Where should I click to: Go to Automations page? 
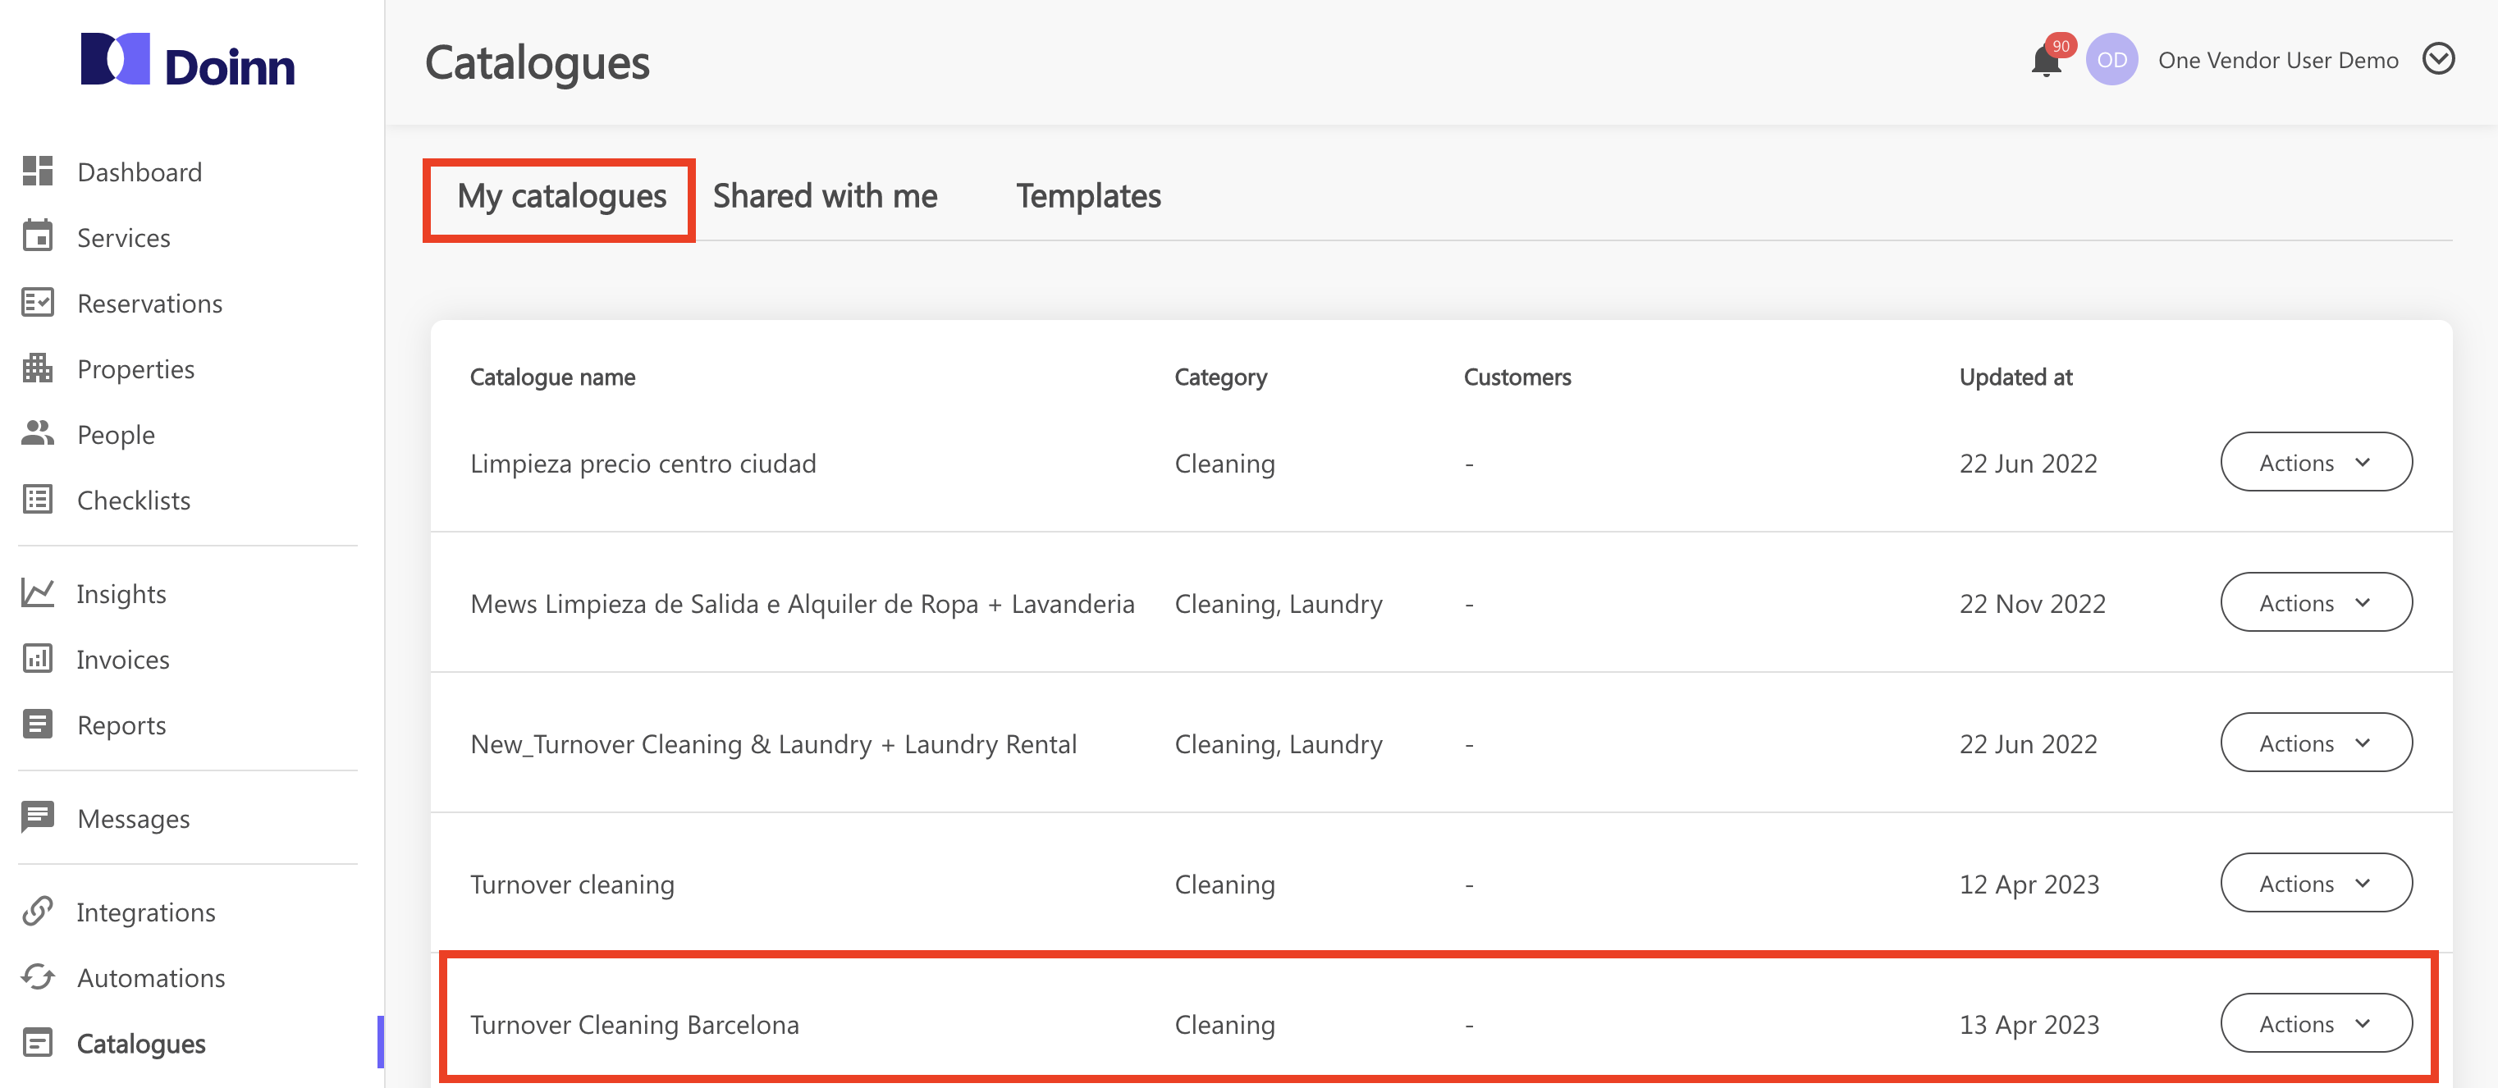click(150, 978)
